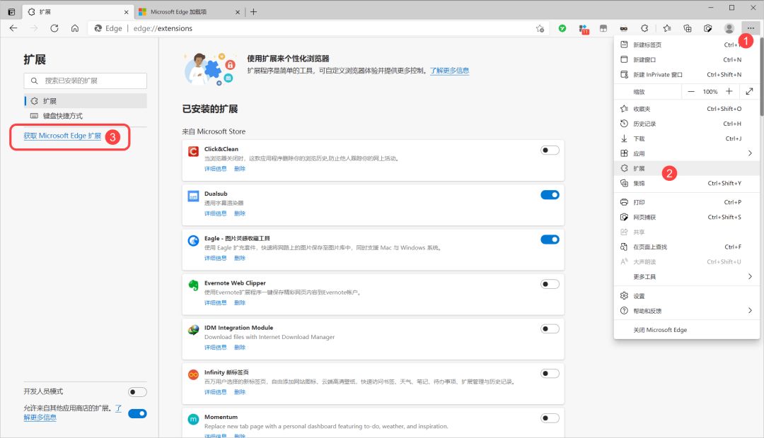The width and height of the screenshot is (764, 438).
Task: Enter full screen via the zoom row arrow icon
Action: [749, 92]
